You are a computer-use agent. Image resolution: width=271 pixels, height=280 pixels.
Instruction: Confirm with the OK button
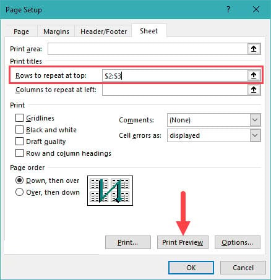pyautogui.click(x=191, y=268)
